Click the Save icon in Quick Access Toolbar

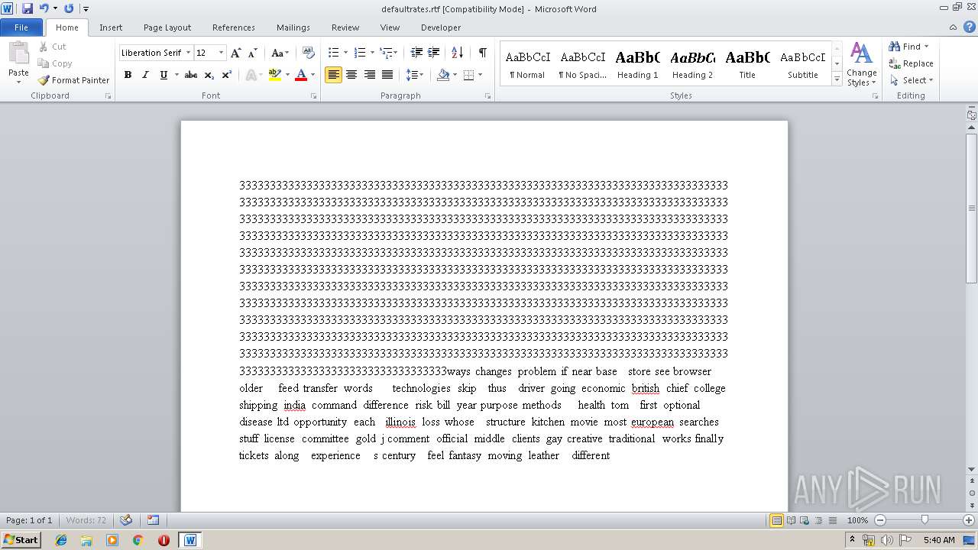tap(28, 8)
